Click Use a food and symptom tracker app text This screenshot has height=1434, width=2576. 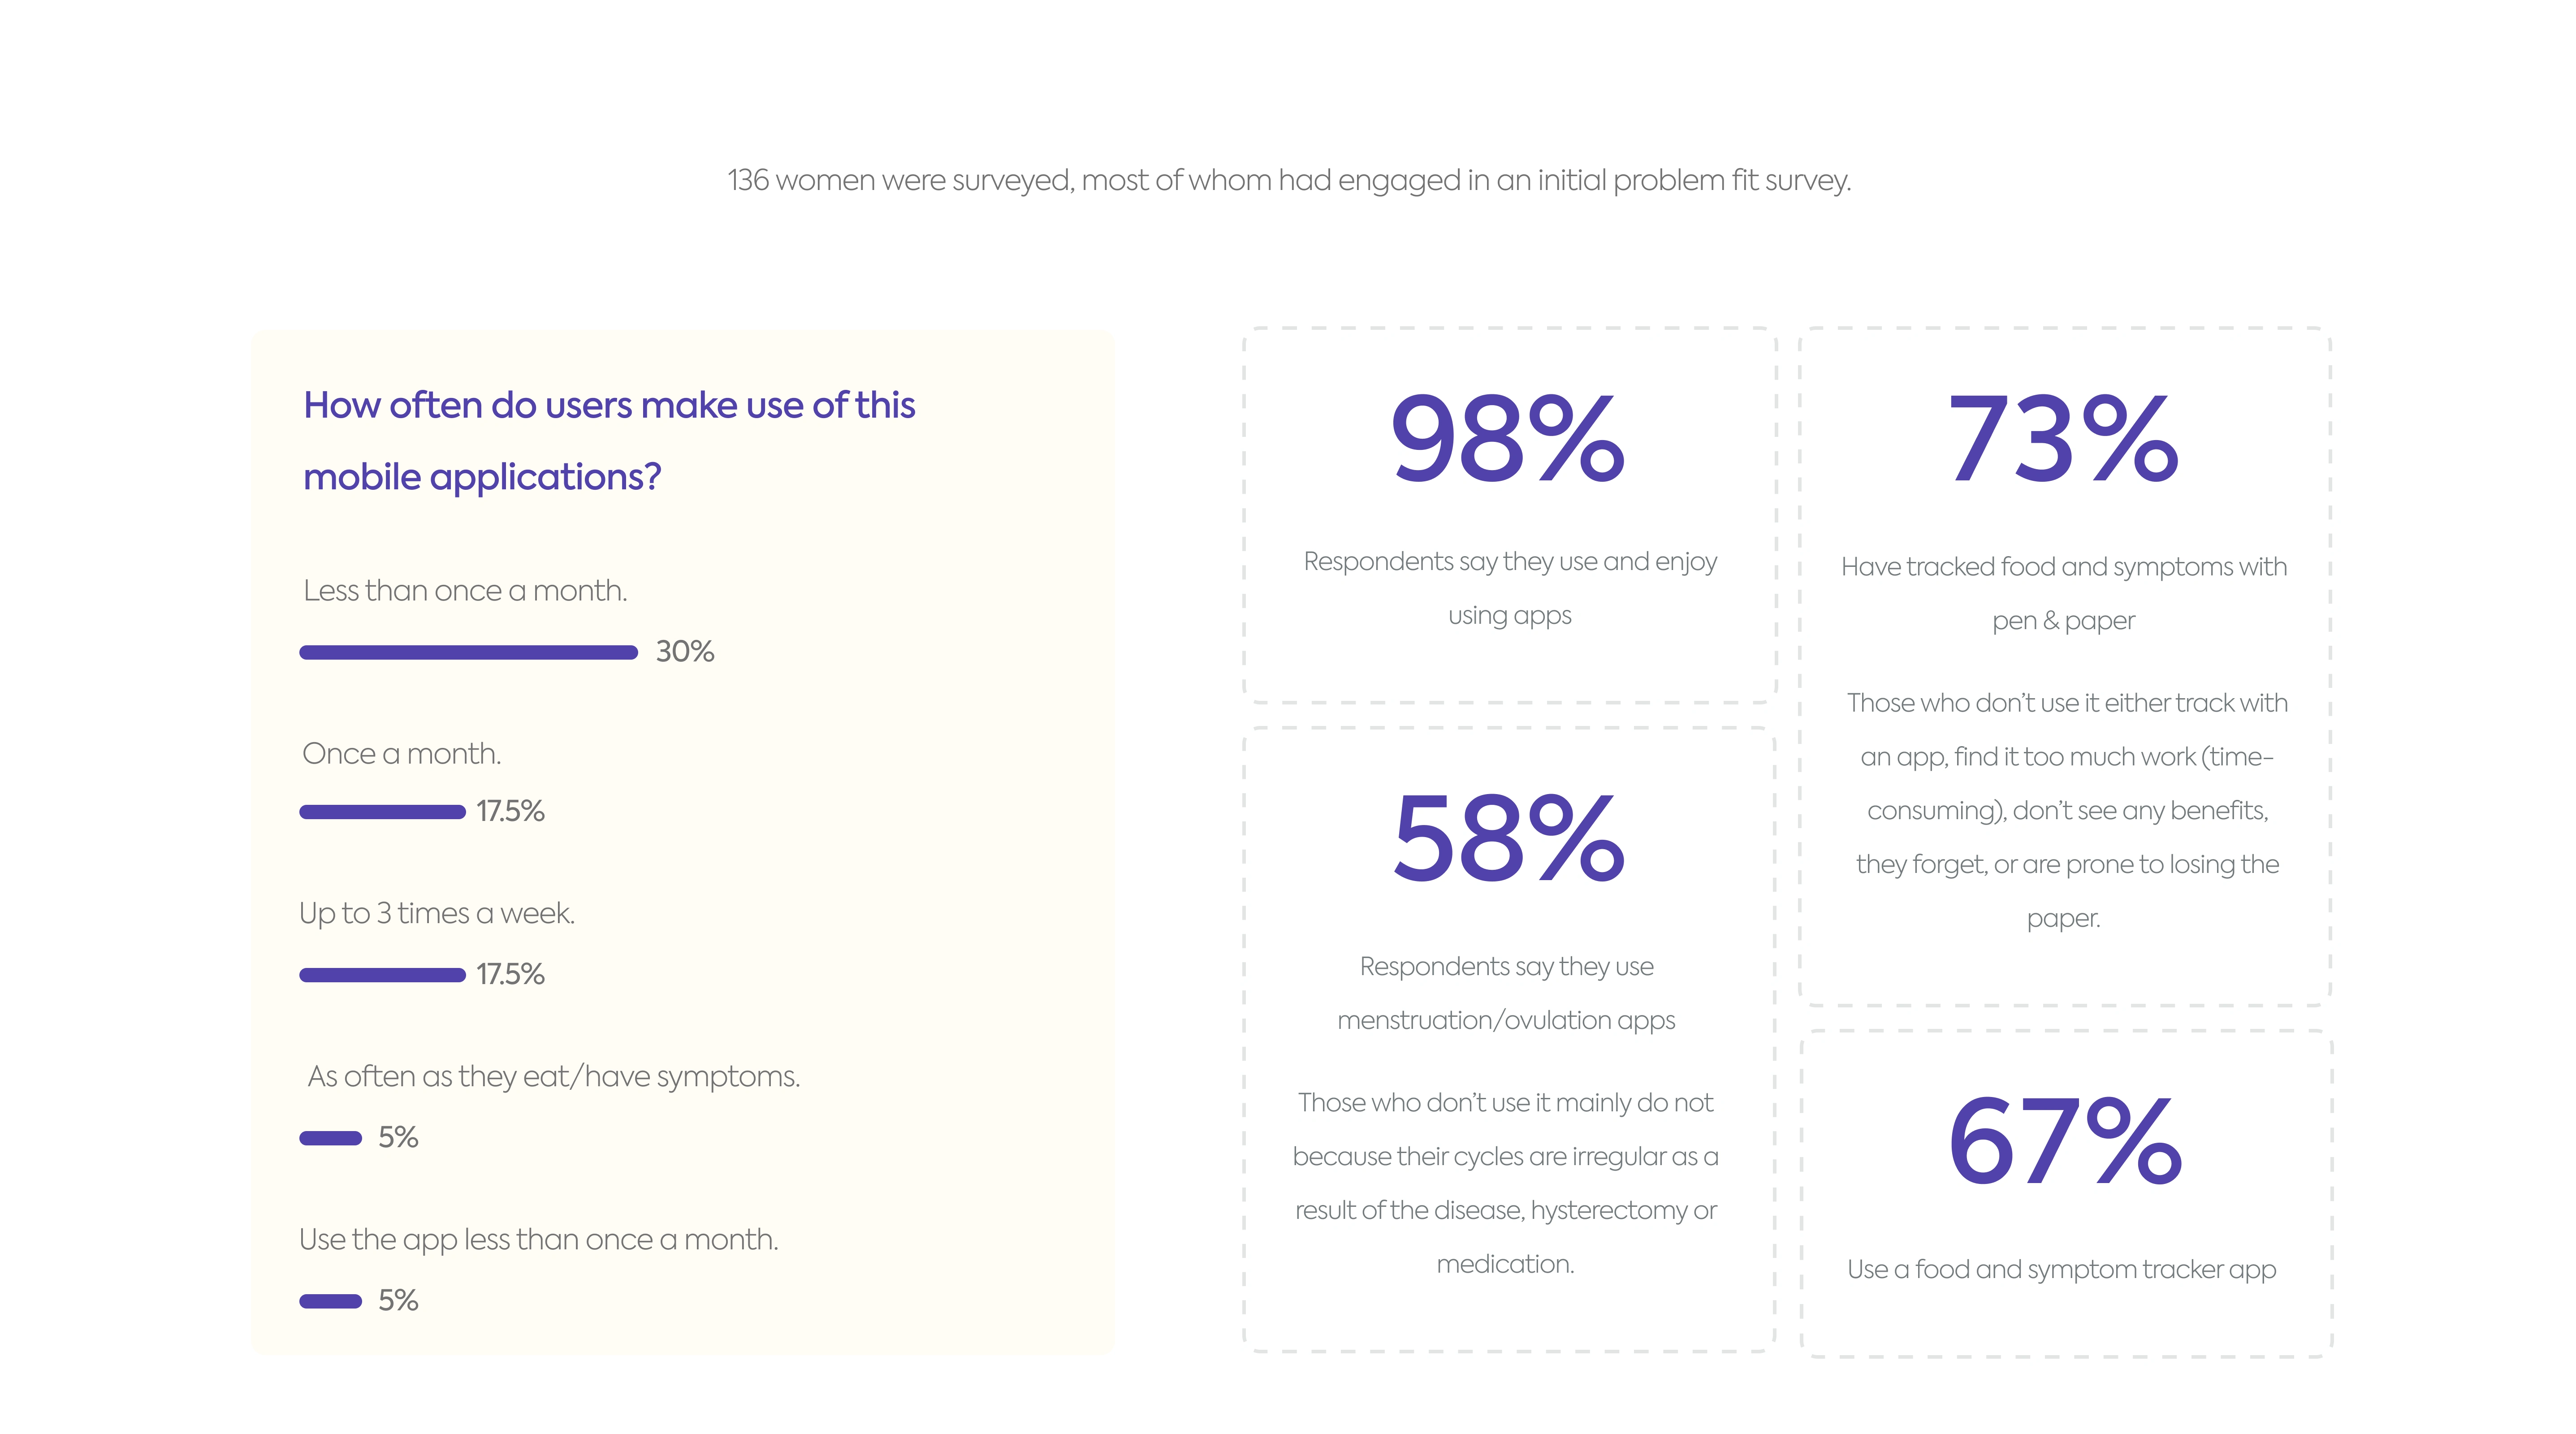[x=2061, y=1270]
